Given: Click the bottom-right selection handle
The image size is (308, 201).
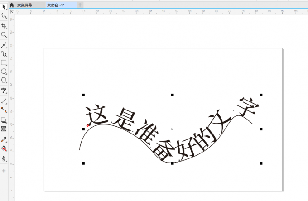Looking at the screenshot, I should 261,163.
